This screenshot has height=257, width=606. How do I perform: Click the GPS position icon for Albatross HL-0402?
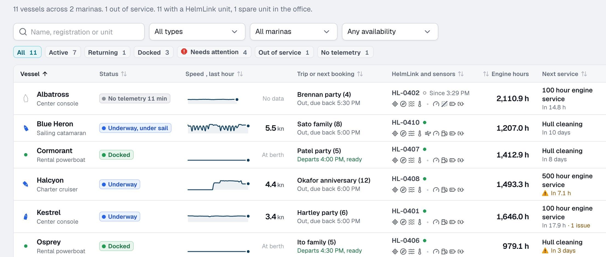coord(395,104)
